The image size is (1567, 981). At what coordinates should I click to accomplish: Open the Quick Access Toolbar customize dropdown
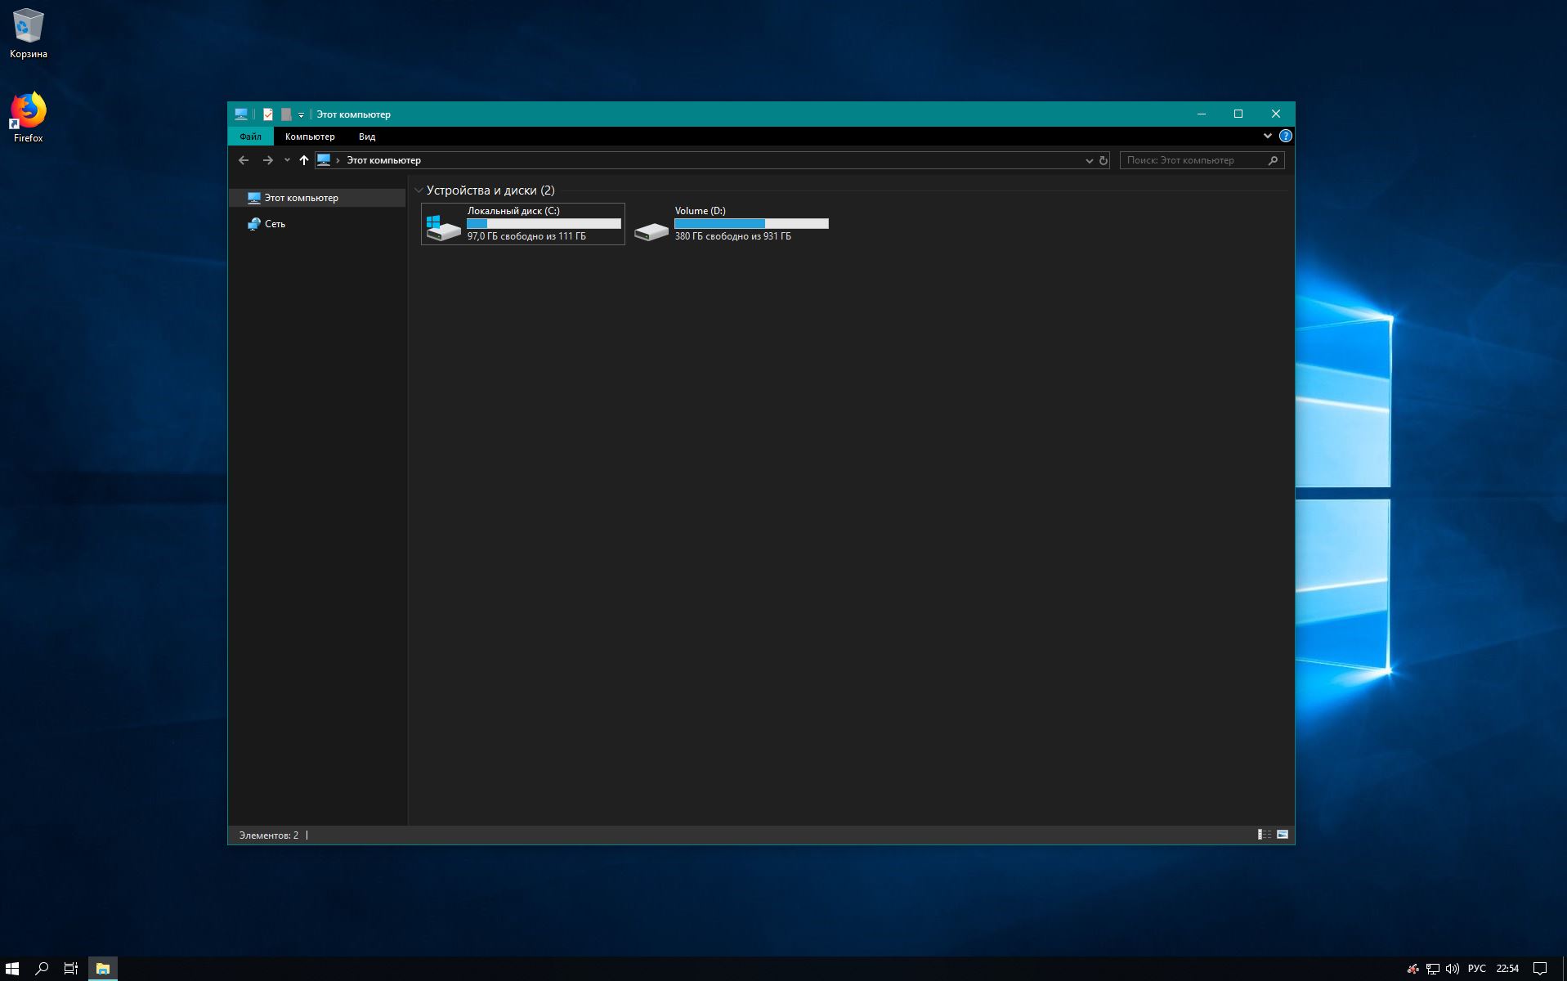pyautogui.click(x=301, y=114)
